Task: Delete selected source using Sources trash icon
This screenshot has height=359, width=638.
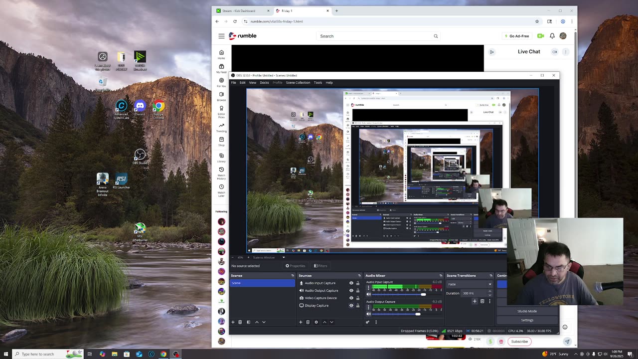Action: [308, 322]
